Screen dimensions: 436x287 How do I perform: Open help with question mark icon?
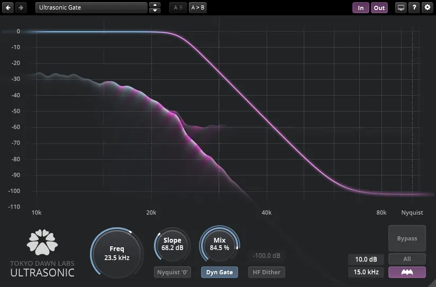coord(414,8)
